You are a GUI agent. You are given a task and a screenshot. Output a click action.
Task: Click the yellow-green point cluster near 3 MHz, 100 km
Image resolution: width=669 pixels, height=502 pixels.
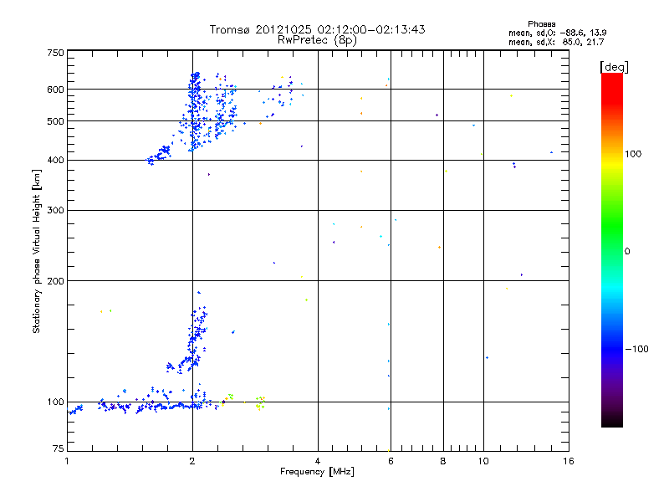click(x=260, y=403)
